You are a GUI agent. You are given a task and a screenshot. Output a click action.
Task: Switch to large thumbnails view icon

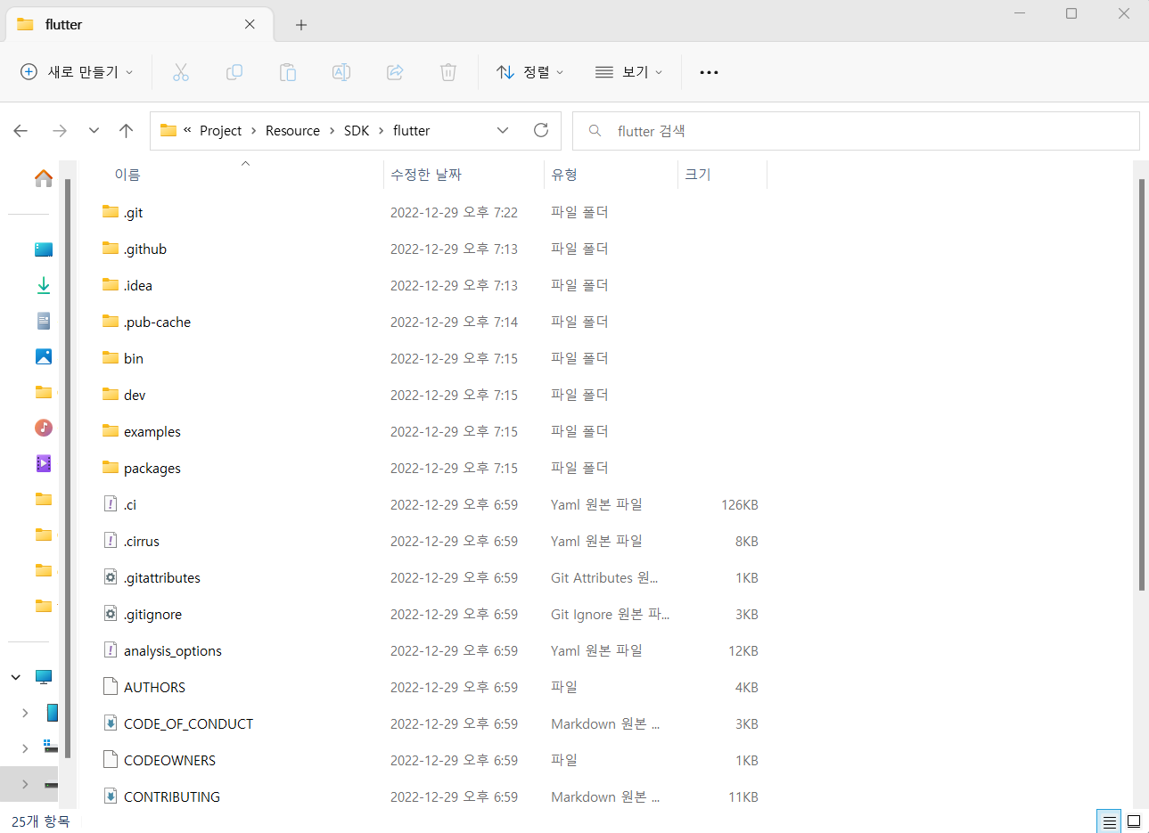[x=1134, y=821]
